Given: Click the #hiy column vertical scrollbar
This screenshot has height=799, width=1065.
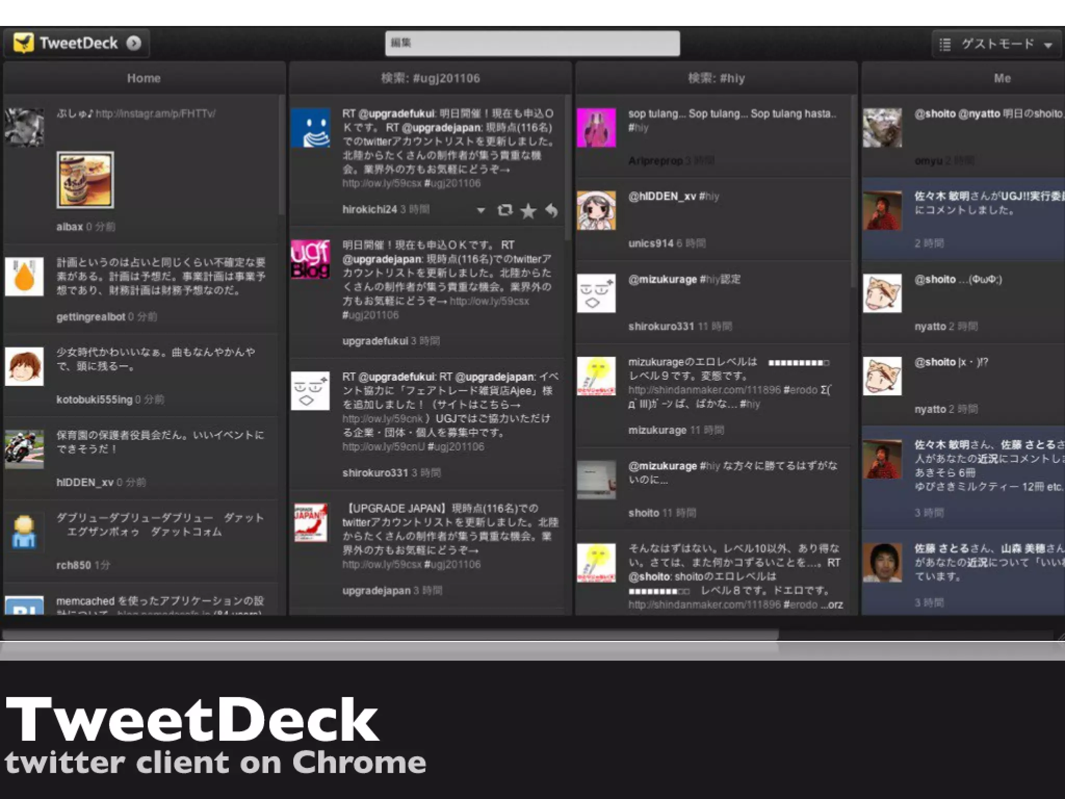Looking at the screenshot, I should point(853,191).
